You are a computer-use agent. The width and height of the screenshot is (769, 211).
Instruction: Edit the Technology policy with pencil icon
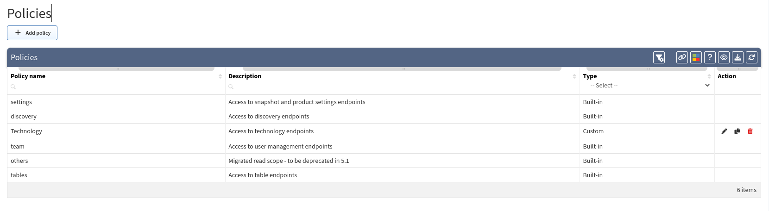[x=725, y=131]
